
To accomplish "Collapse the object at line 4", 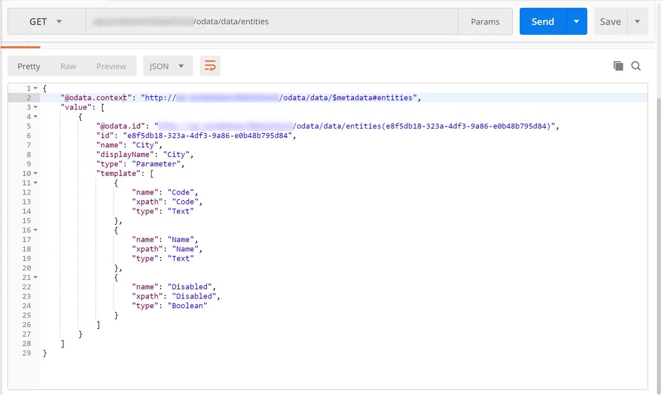I will coord(35,117).
